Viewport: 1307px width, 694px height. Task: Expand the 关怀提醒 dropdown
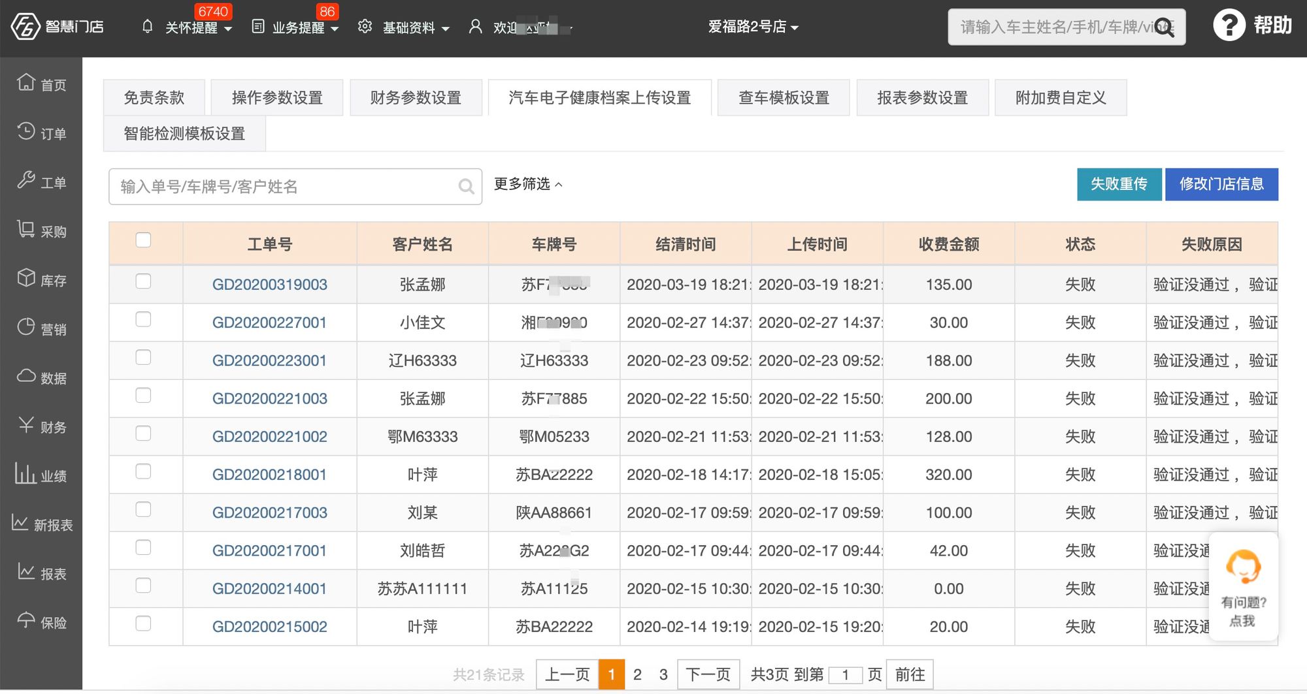[199, 27]
